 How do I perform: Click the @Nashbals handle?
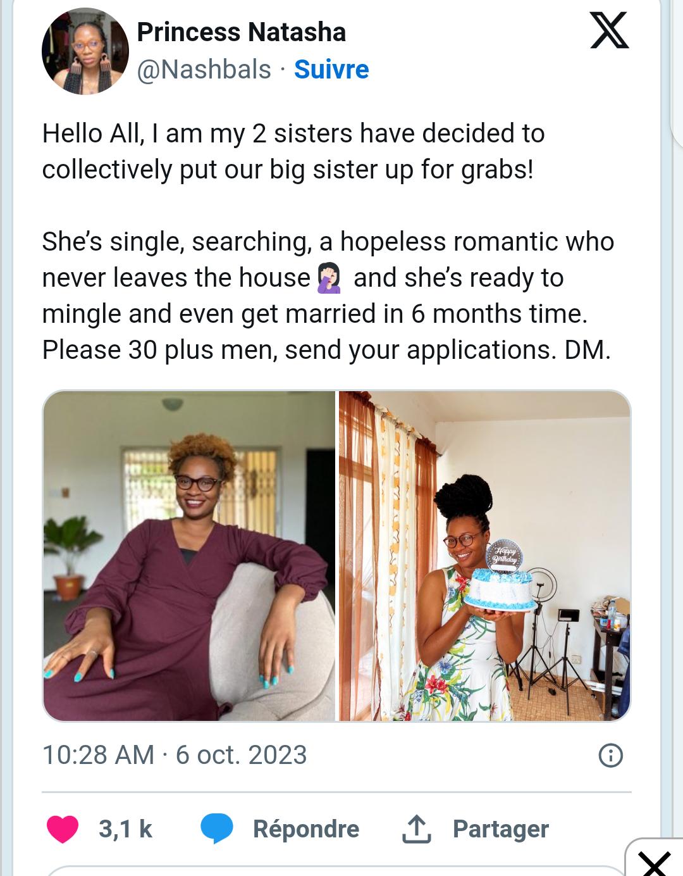click(204, 70)
